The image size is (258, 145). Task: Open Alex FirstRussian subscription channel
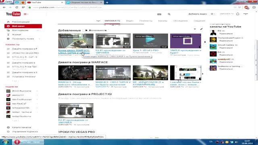tap(21, 99)
